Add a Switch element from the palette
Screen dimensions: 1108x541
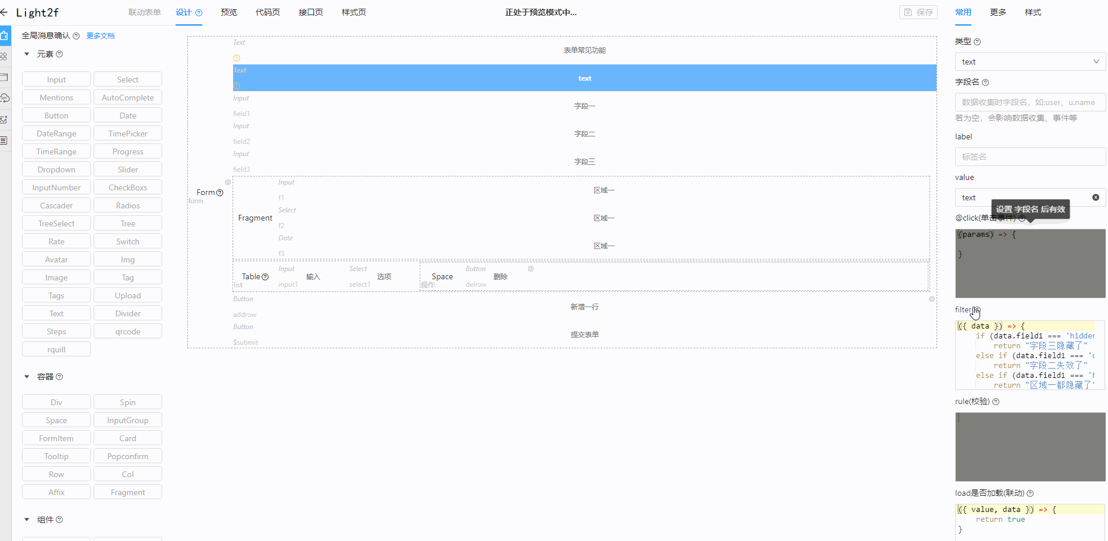coord(128,241)
